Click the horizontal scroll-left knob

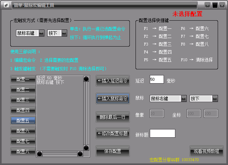click(39, 154)
